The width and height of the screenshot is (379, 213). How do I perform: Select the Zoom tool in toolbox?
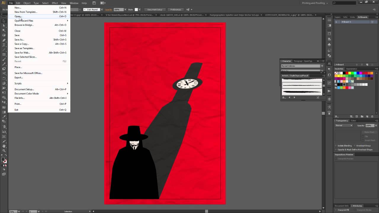point(4,151)
